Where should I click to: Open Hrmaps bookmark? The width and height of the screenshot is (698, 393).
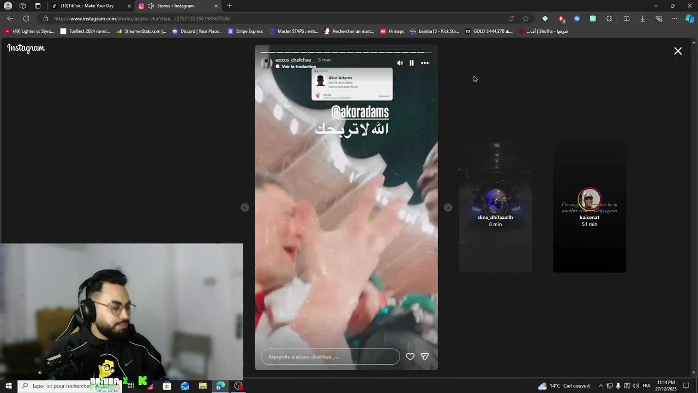pyautogui.click(x=392, y=31)
